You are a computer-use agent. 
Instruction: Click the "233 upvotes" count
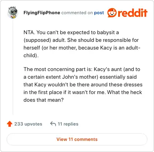click(28, 124)
